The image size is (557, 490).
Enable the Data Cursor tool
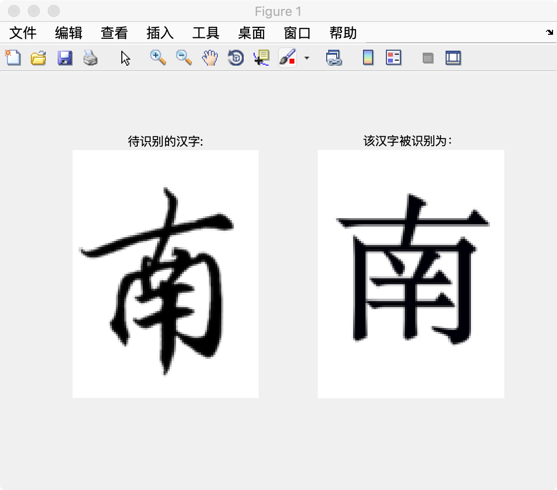click(x=262, y=58)
